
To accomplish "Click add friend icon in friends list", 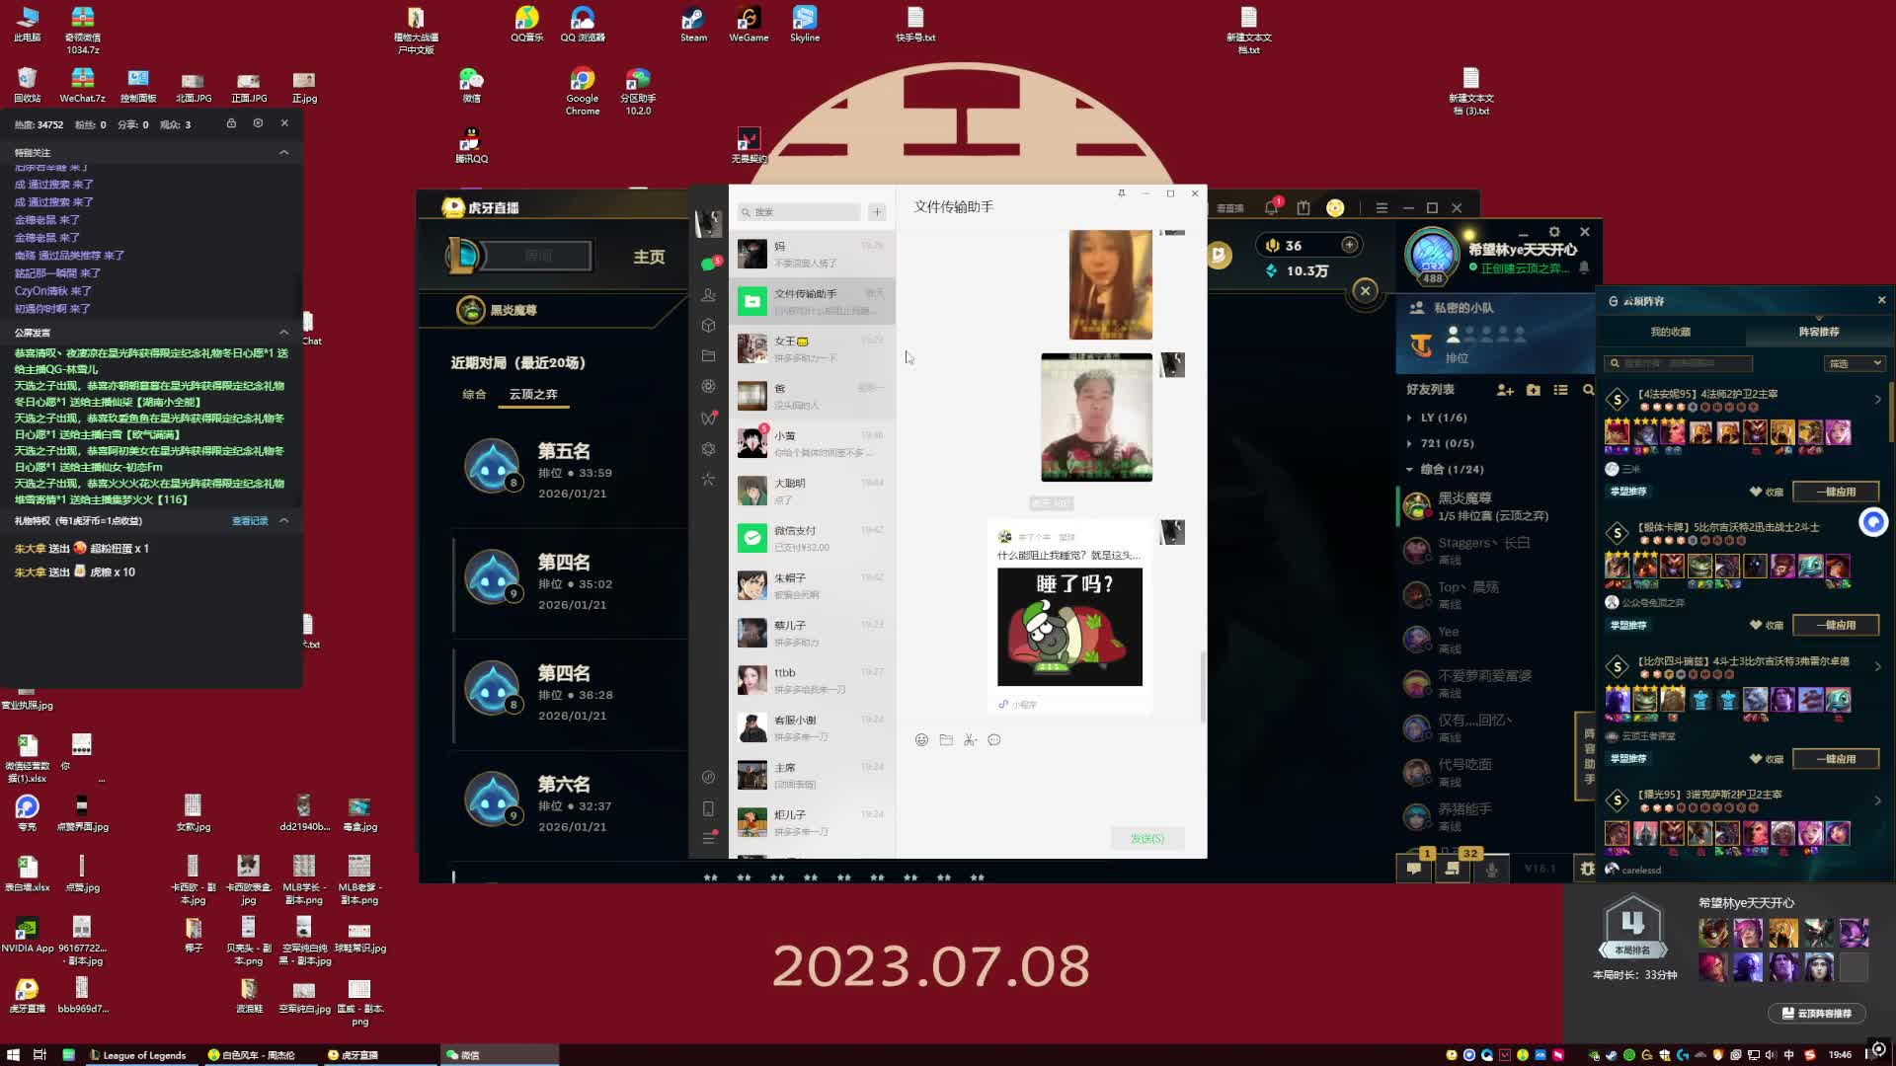I will click(1505, 390).
